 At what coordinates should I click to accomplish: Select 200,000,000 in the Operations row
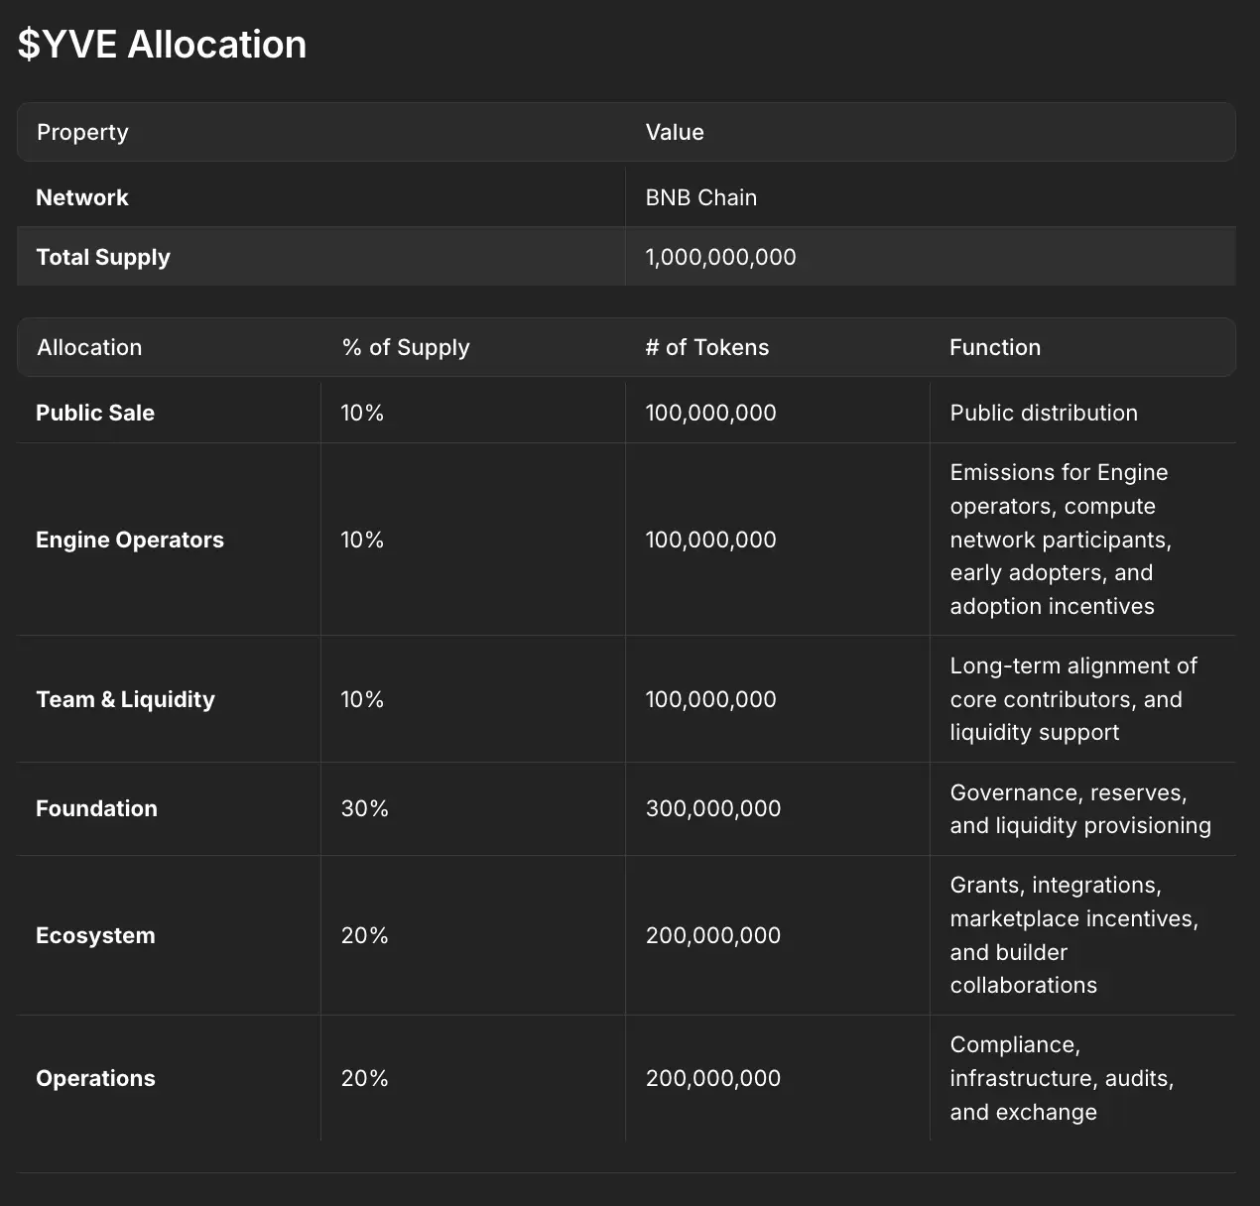(x=713, y=1078)
